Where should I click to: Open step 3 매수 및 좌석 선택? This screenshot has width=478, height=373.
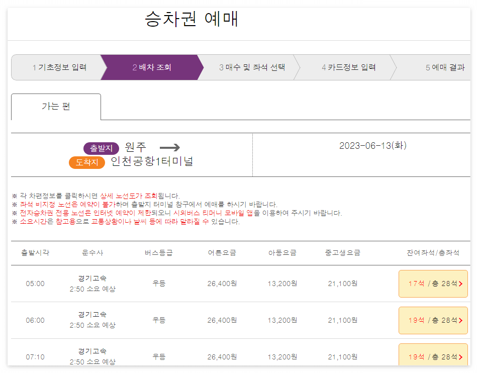coord(252,67)
